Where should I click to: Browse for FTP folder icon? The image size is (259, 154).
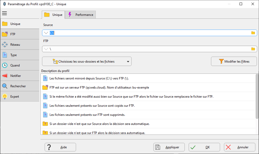(x=253, y=49)
